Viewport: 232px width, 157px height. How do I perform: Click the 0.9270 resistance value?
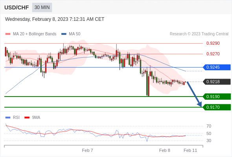point(213,54)
